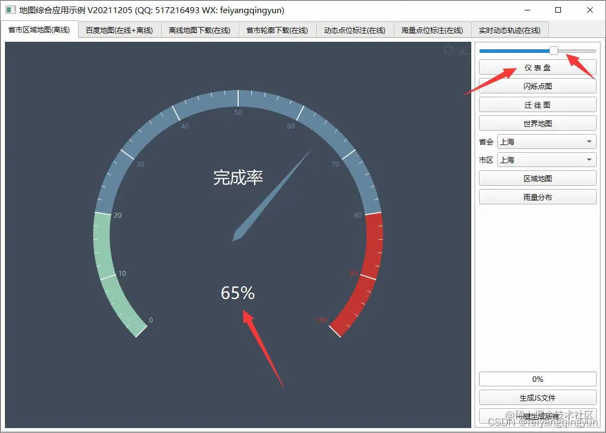Expand the 上海 selection in the 省会 combo box
Image resolution: width=606 pixels, height=433 pixels.
click(590, 141)
